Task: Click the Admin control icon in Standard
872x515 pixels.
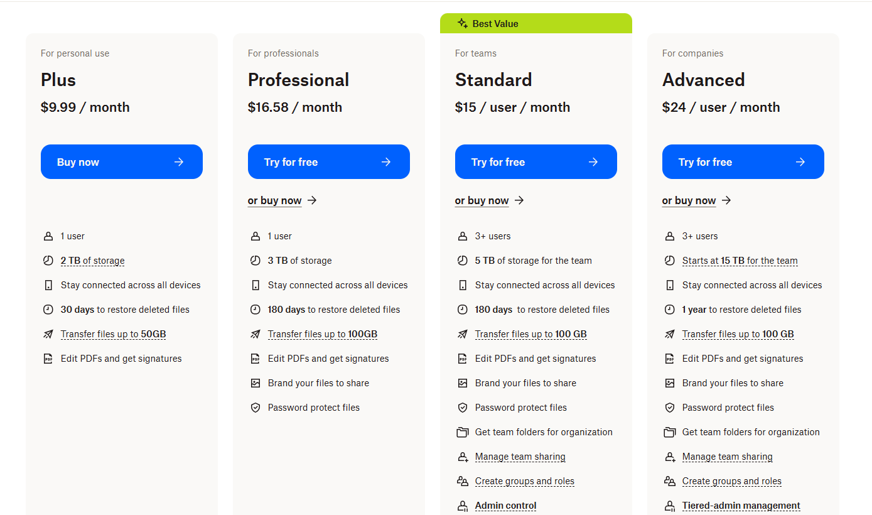Action: pos(463,506)
